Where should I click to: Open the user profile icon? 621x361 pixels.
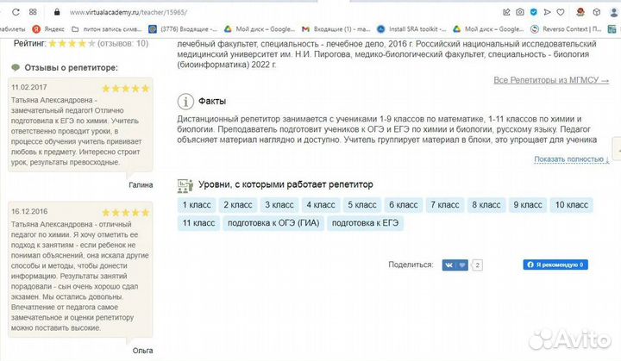[x=614, y=12]
